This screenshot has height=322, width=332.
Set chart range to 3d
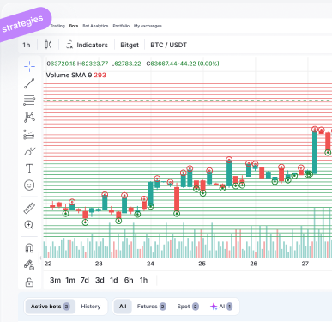pyautogui.click(x=100, y=280)
